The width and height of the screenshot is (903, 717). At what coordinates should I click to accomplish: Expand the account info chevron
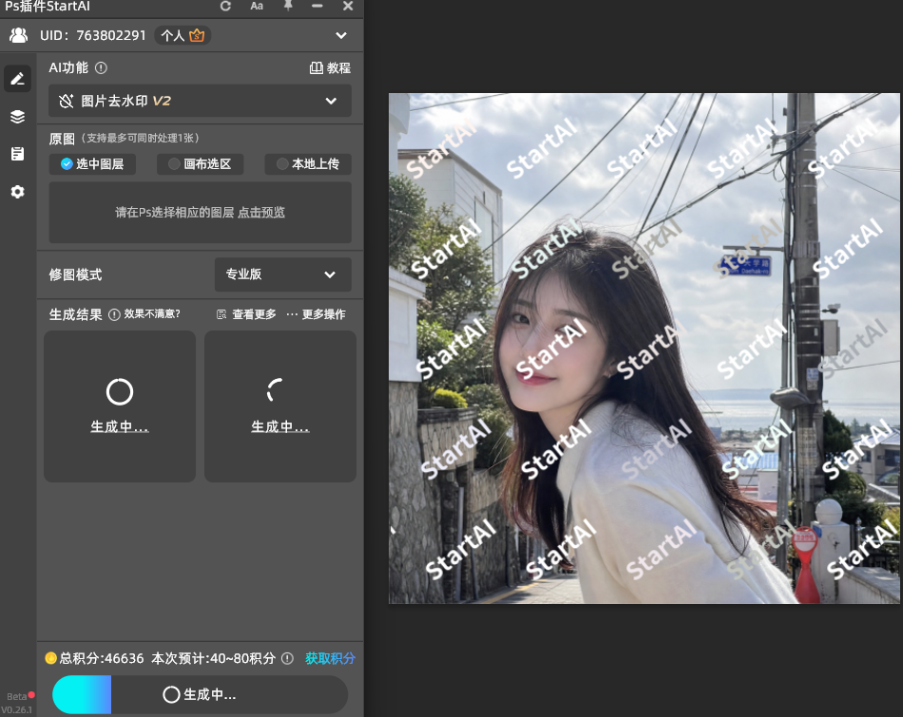pos(341,36)
